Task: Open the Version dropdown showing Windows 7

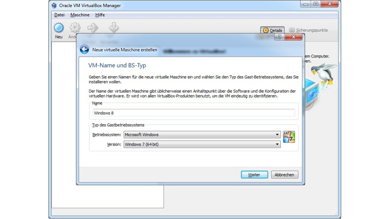Action: click(202, 144)
